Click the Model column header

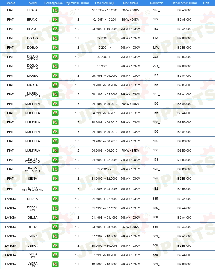coord(33,3)
